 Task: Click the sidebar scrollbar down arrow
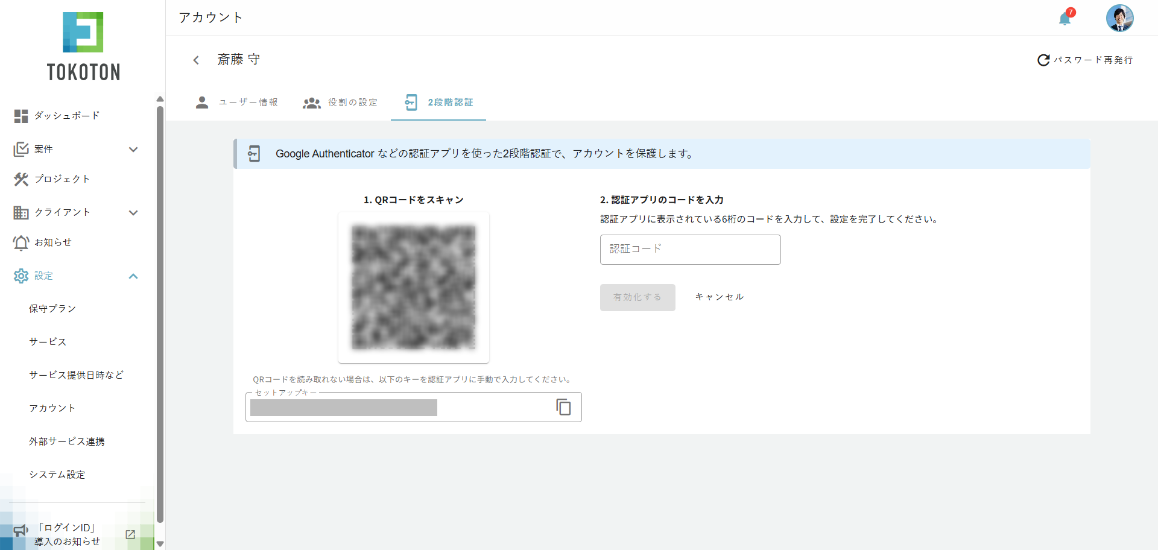(x=160, y=543)
